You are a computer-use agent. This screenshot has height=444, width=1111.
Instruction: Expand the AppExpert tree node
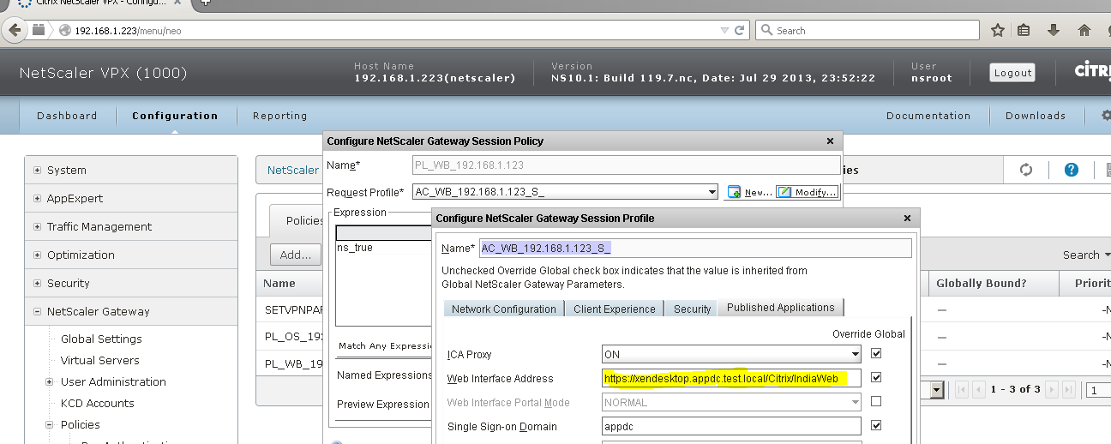point(37,198)
